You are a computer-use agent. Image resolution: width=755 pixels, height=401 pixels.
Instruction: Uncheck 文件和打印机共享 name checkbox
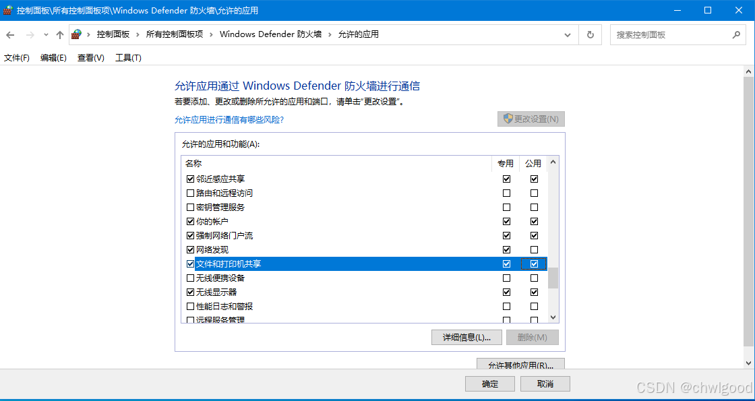(x=190, y=264)
